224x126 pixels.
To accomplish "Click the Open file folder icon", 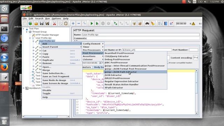I will point(36,23).
